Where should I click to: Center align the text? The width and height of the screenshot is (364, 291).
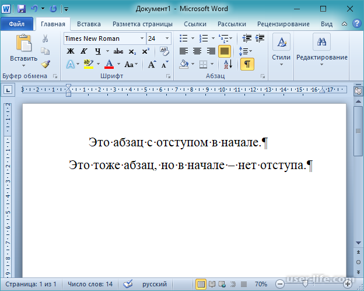(x=197, y=51)
